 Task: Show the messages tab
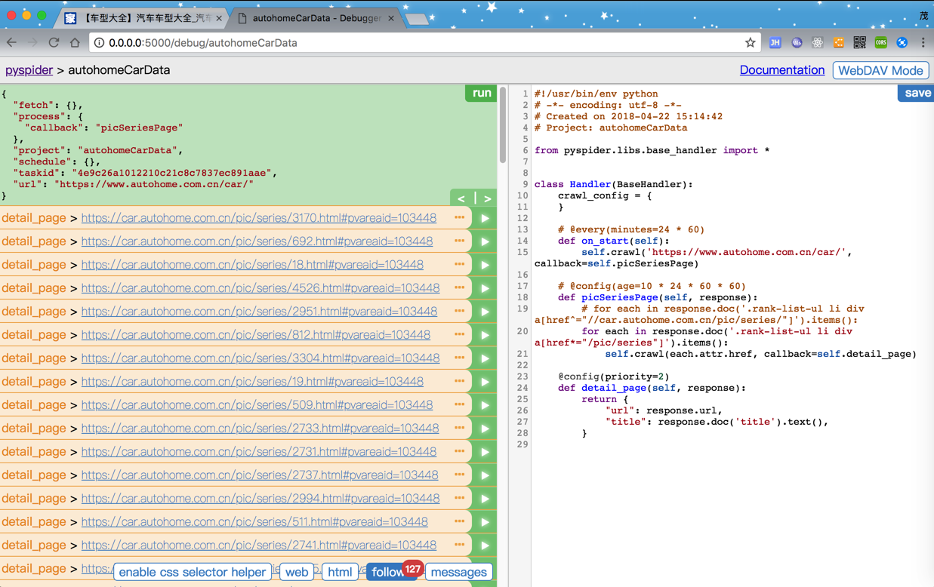click(x=458, y=572)
